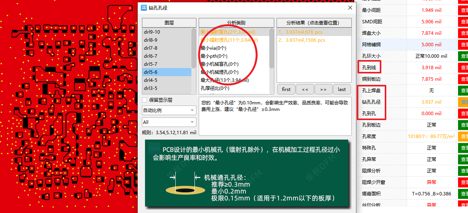Select the 孔到线 row label
Viewport: 468px width, 213px height.
click(x=369, y=68)
